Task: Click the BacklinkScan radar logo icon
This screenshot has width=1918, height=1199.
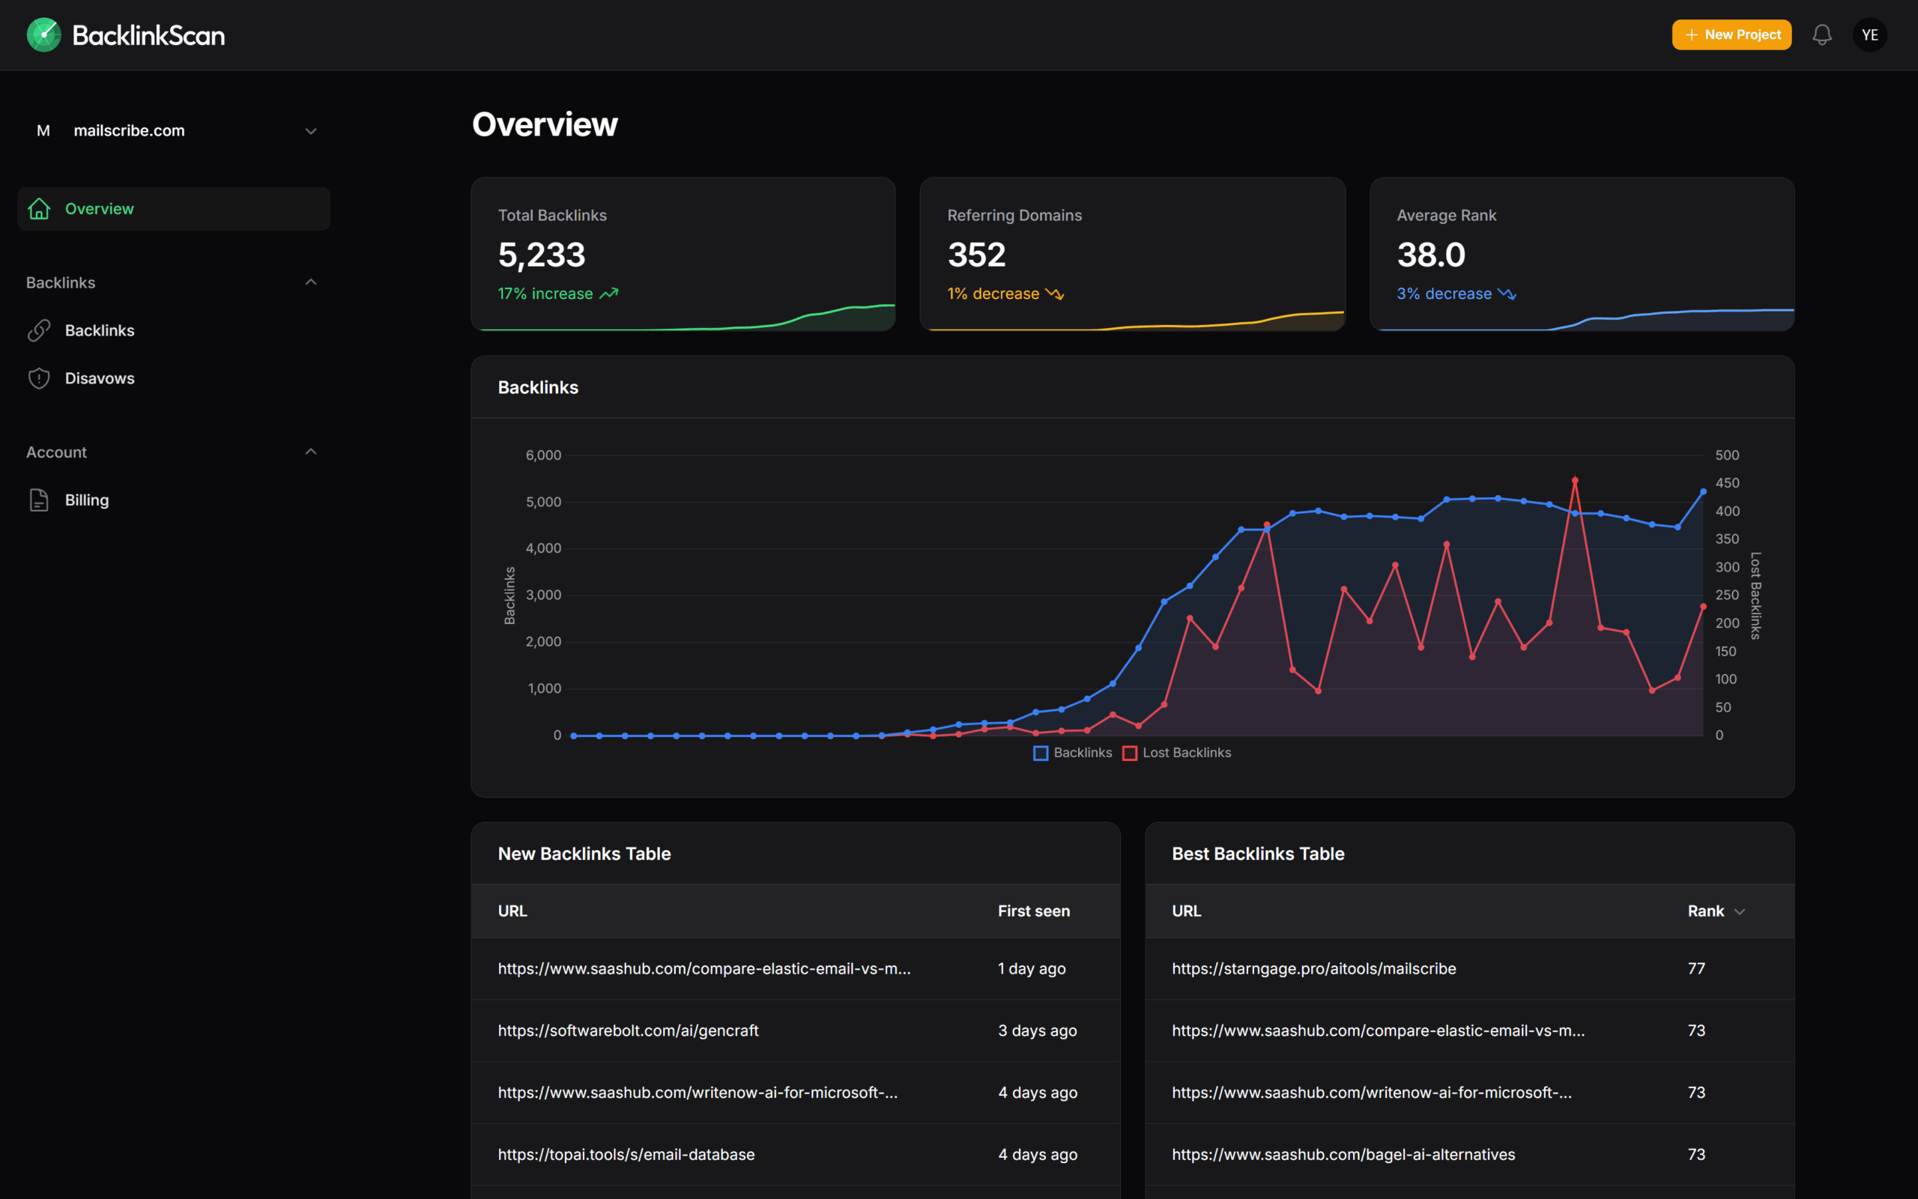Action: [43, 35]
